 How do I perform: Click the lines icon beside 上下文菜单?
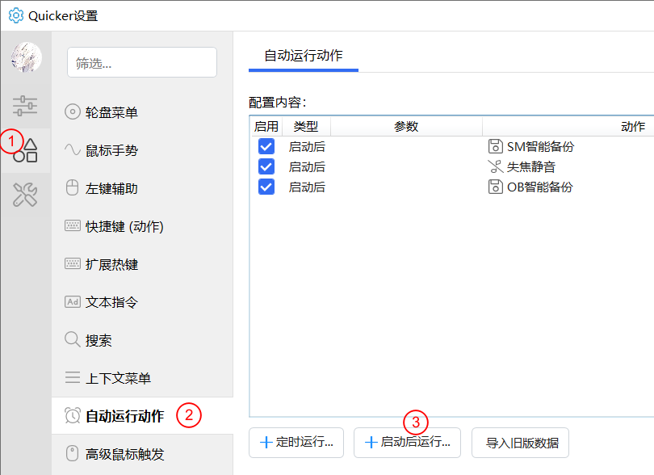coord(73,377)
